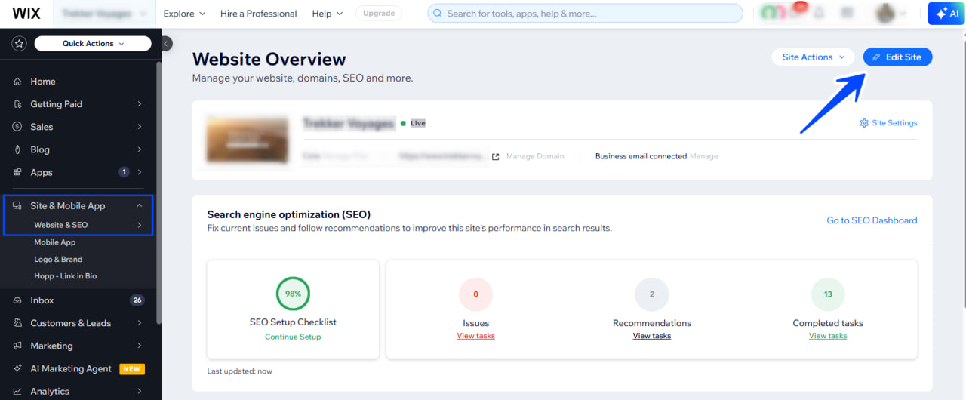This screenshot has height=400, width=966.
Task: Click the Inbox icon in sidebar
Action: (17, 300)
